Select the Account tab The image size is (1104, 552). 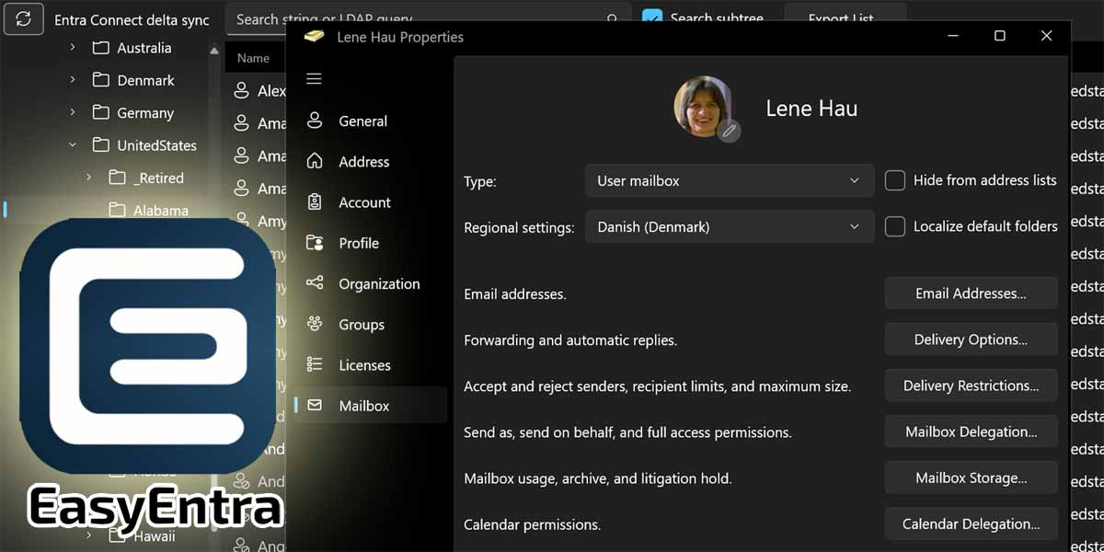click(371, 202)
